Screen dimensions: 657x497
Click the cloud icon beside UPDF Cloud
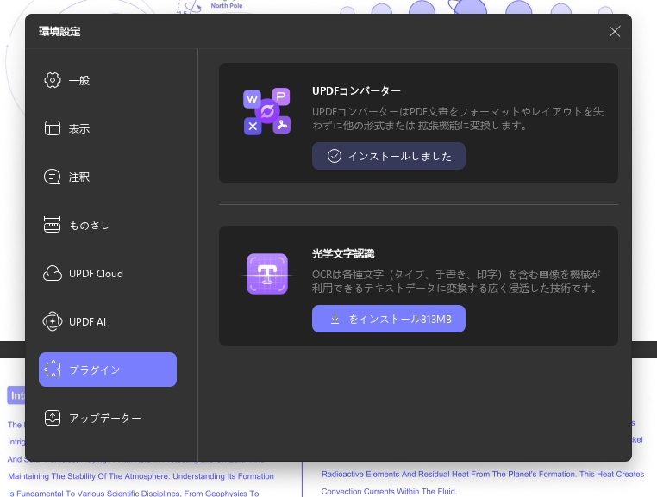point(53,273)
